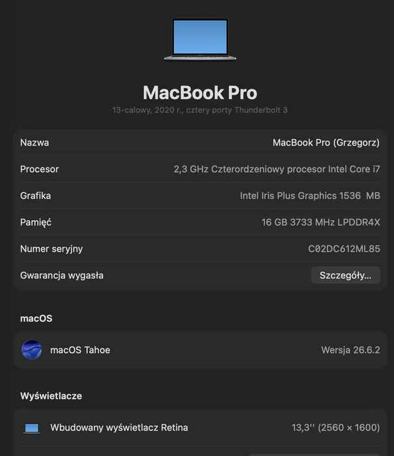Screen dimensions: 394x456
Task: Click the MacBook Pro laptop image
Action: (200, 39)
